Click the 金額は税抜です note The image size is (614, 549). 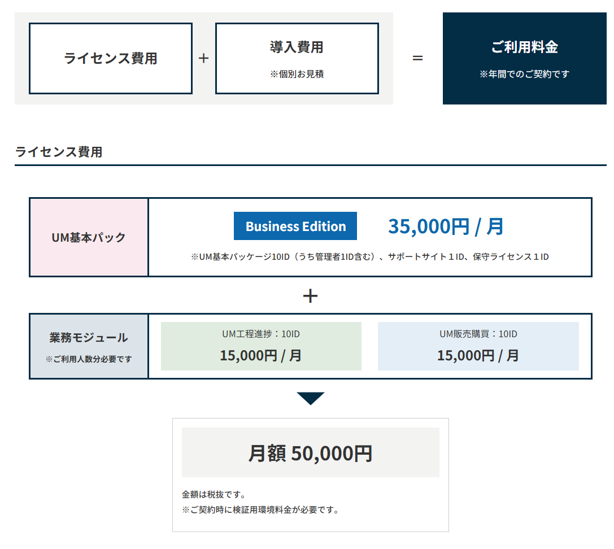[x=214, y=495]
